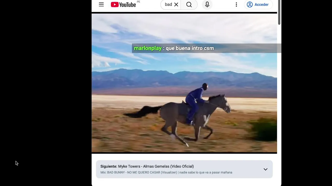Start voice search with microphone icon
This screenshot has height=186, width=332.
click(207, 5)
